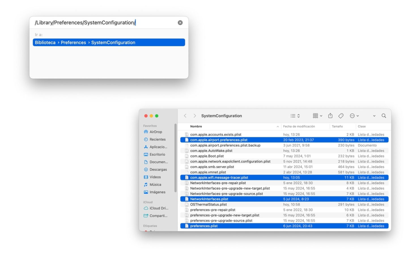Go back in Finder window
The image size is (408, 256).
click(x=185, y=116)
